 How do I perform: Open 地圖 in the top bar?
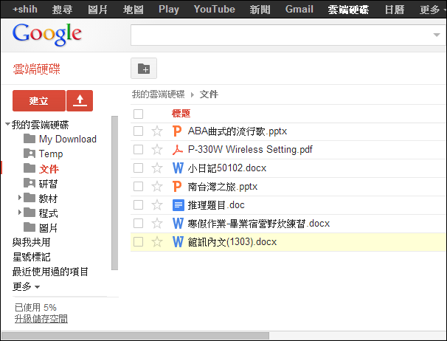pos(133,10)
